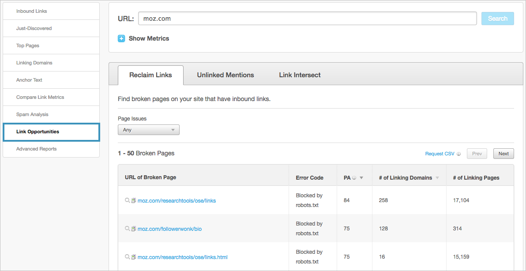
Task: Click the info icon next to PA header
Action: [x=354, y=178]
